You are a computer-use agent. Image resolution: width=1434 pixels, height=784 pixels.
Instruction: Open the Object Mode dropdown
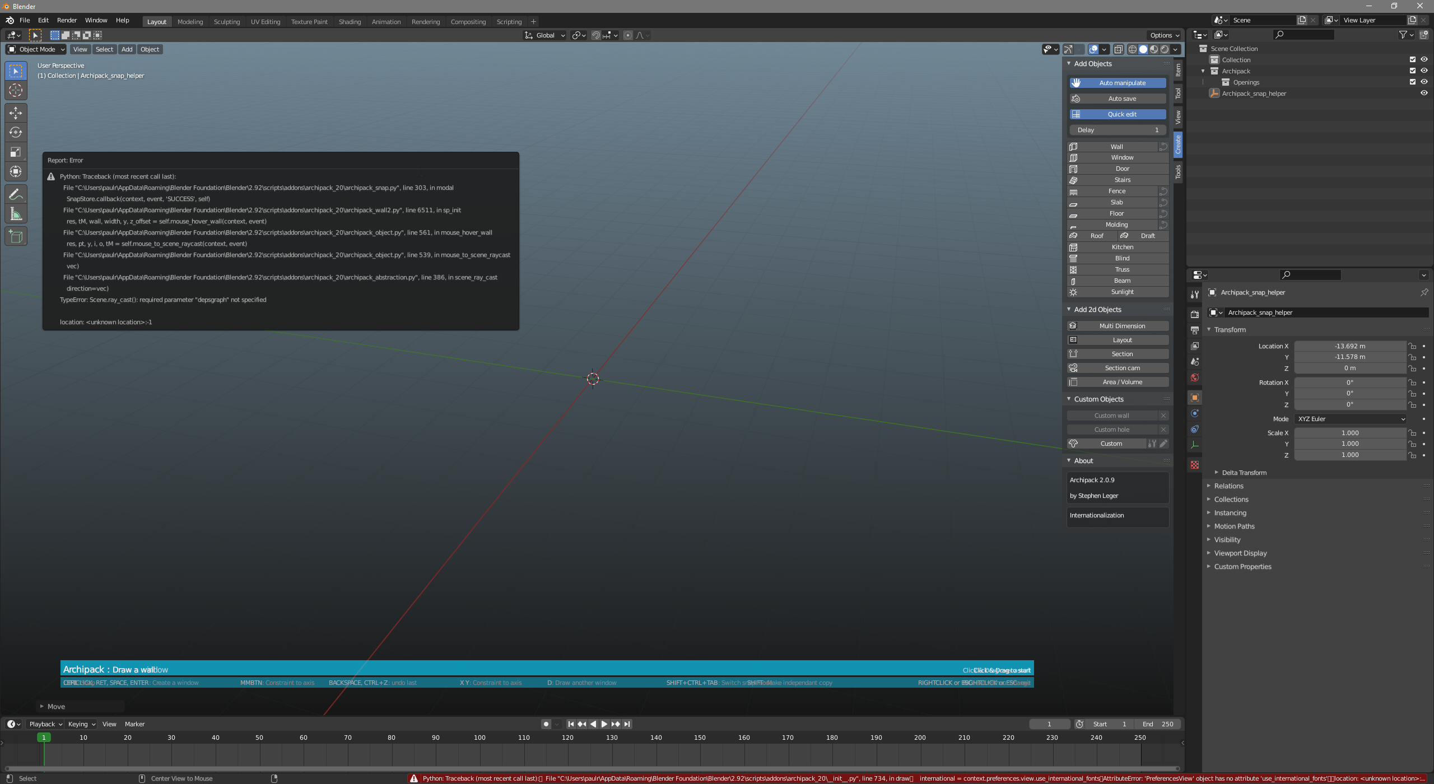[36, 49]
